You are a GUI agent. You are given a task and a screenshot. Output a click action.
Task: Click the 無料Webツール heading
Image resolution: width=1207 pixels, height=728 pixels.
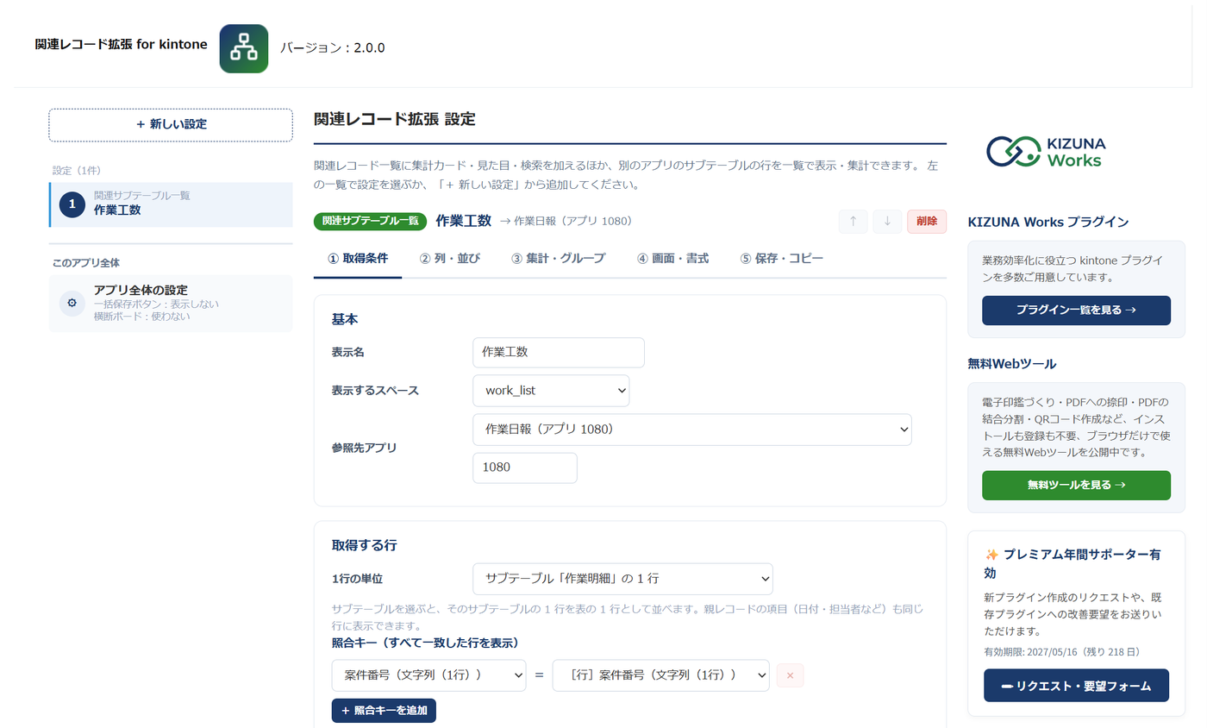(1011, 364)
